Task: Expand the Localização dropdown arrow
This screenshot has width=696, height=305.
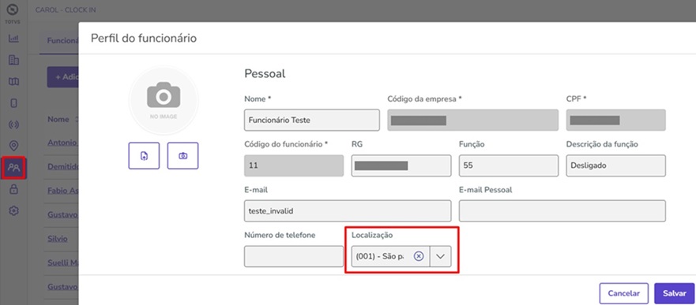Action: 440,256
